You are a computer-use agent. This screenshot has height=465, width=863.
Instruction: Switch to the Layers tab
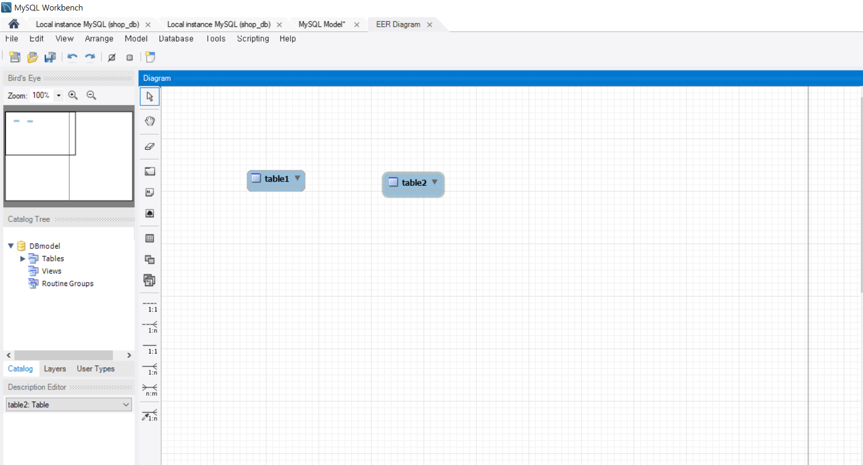[x=55, y=368]
